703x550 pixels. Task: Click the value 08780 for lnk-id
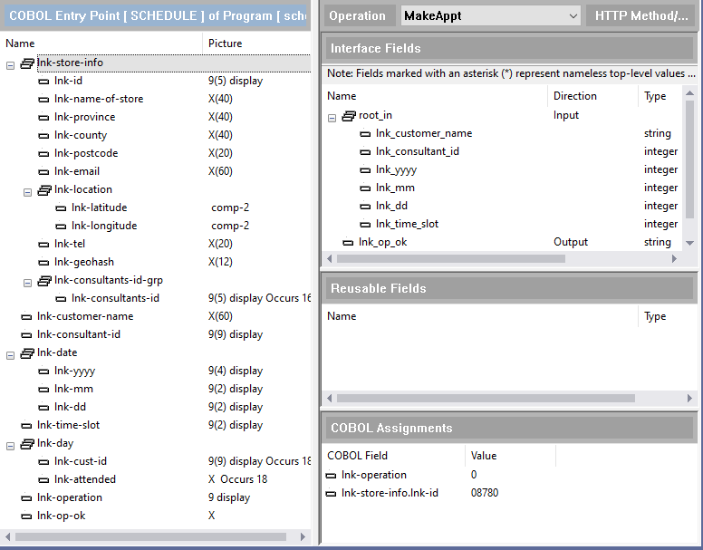click(485, 493)
